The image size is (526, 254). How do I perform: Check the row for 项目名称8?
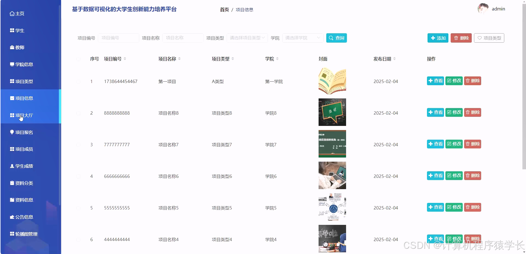pyautogui.click(x=78, y=113)
